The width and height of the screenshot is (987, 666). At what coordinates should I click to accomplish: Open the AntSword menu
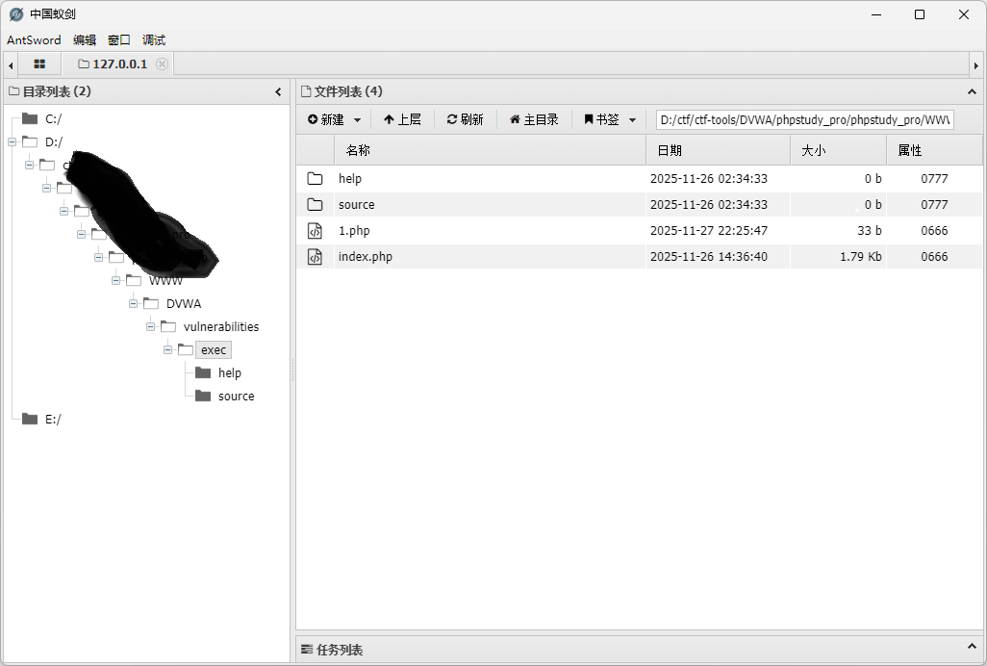[x=34, y=39]
